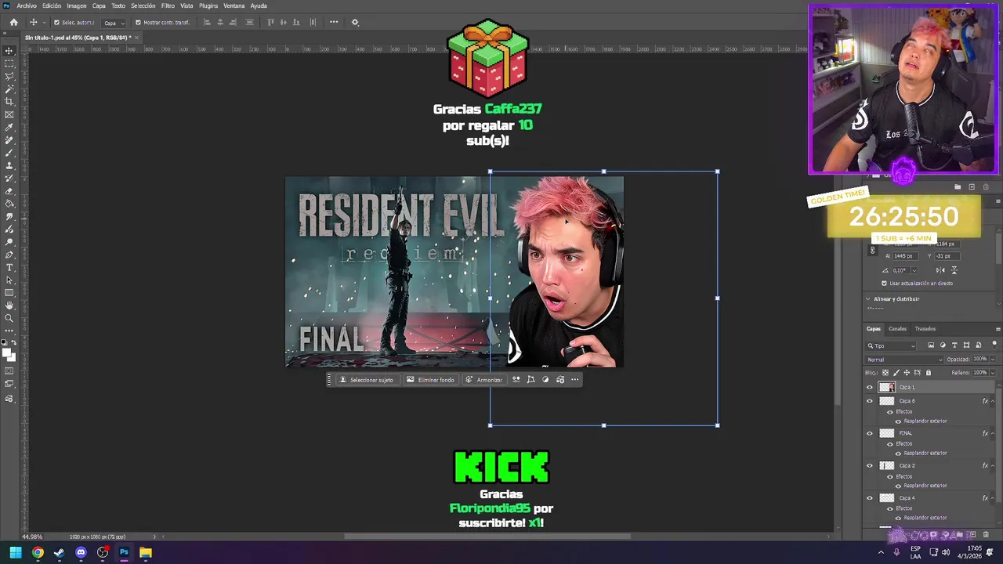This screenshot has width=1003, height=564.
Task: Open Ventana menu
Action: tap(234, 5)
